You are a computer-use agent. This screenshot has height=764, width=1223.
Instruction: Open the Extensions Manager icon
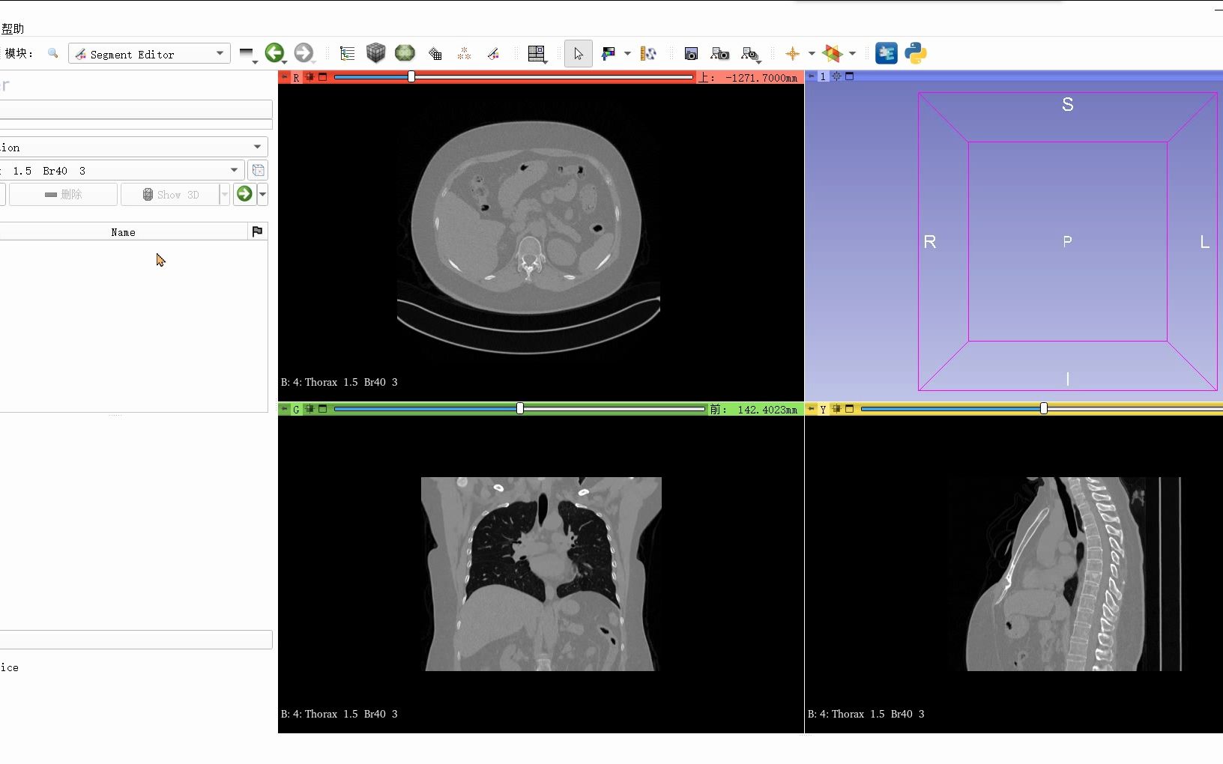(886, 53)
